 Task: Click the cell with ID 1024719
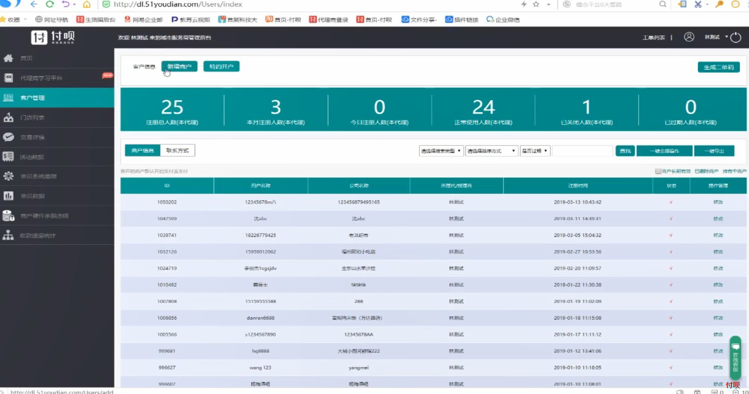167,268
